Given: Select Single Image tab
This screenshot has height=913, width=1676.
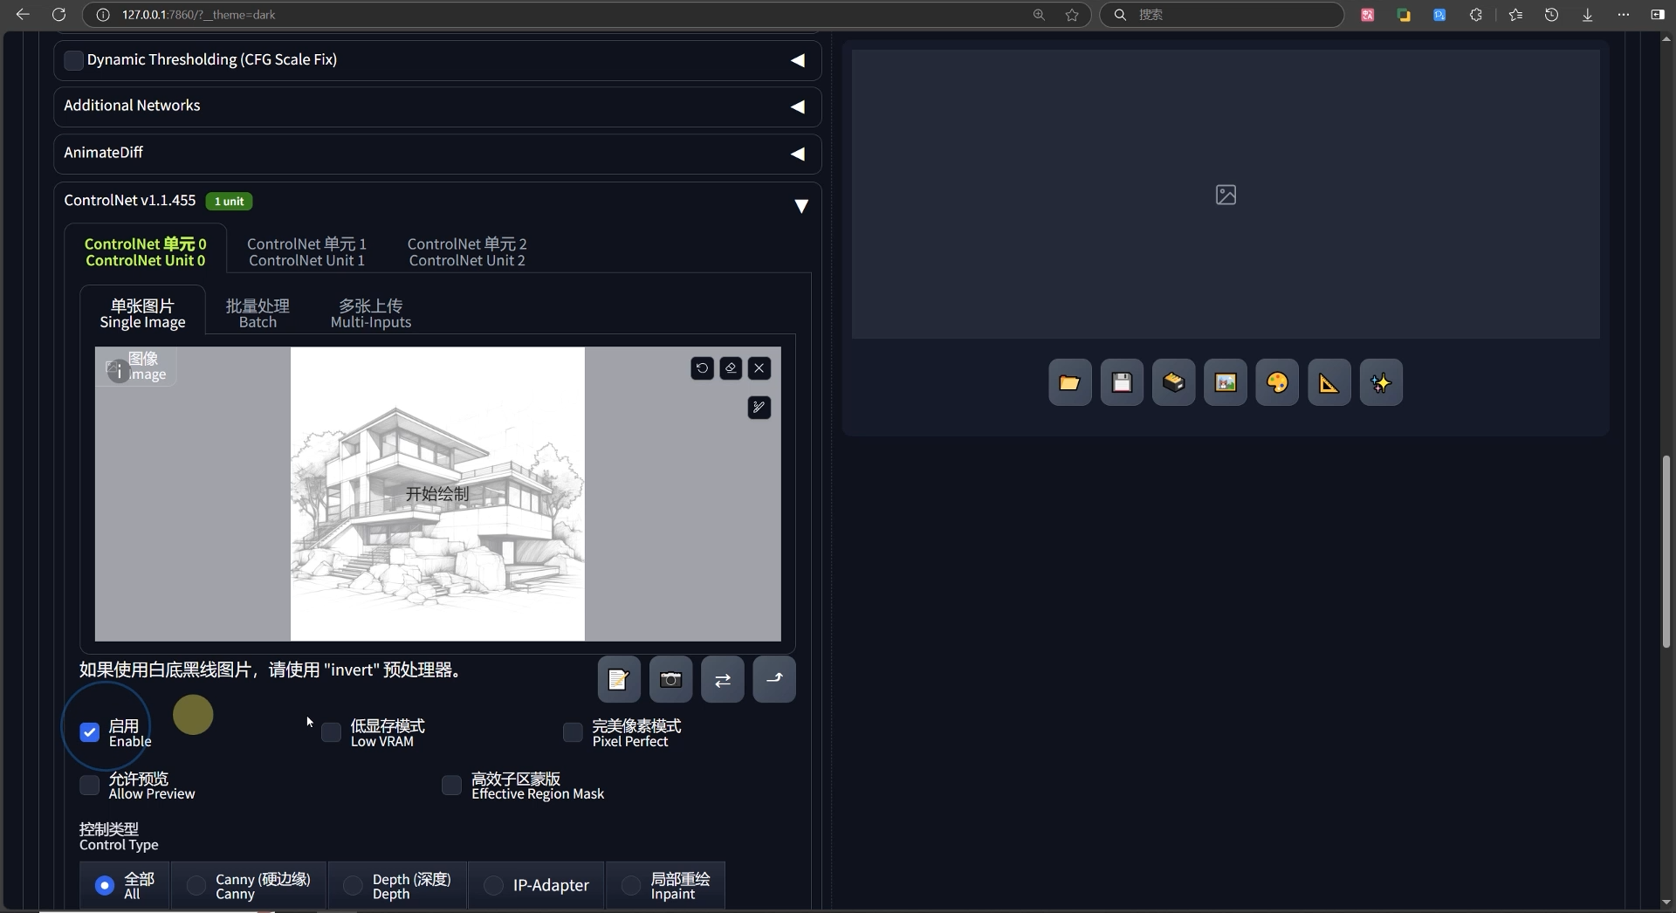Looking at the screenshot, I should [x=142, y=313].
